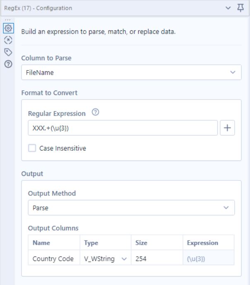Click help icon beside Regular Expression label
The width and height of the screenshot is (250, 285).
(x=95, y=113)
